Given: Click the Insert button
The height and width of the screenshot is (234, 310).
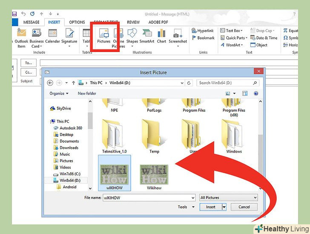Looking at the screenshot, I should (x=210, y=207).
